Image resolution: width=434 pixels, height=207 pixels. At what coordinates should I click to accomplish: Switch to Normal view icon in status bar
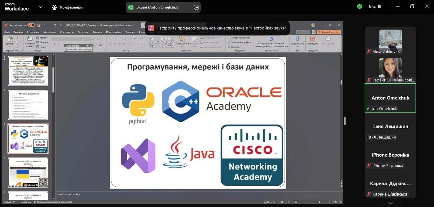(282, 202)
